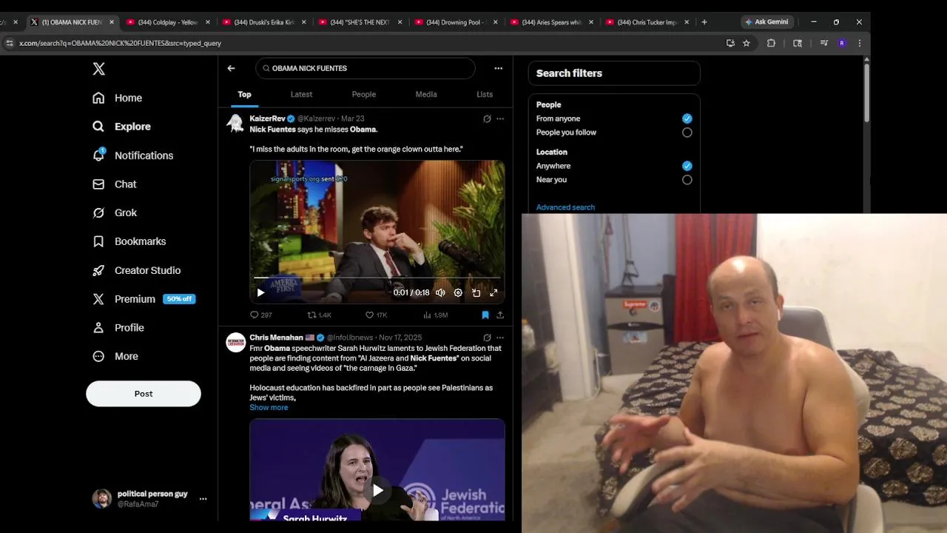Viewport: 947px width, 533px height.
Task: Open Creator Studio in sidebar
Action: pos(136,270)
